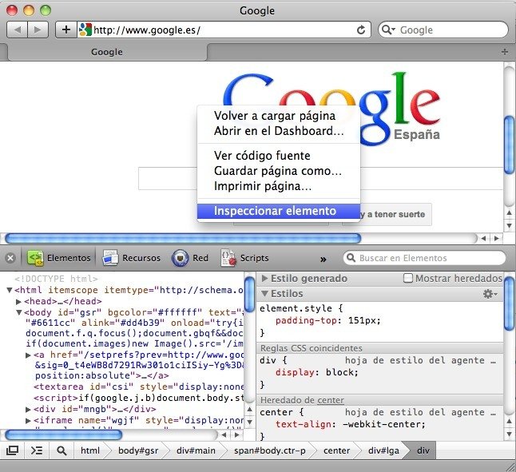
Task: Expand the head node in DOM tree
Action: 18,301
